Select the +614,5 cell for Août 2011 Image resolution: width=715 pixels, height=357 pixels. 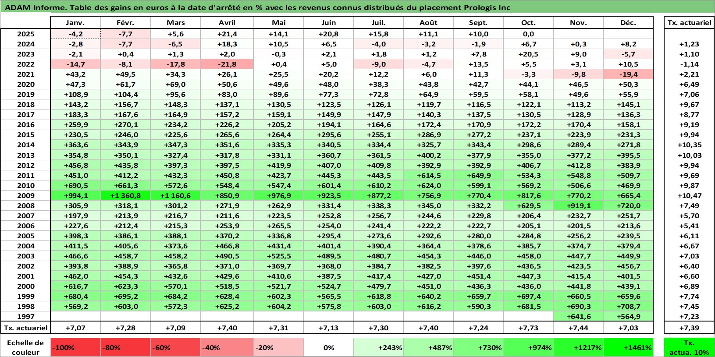coord(428,176)
